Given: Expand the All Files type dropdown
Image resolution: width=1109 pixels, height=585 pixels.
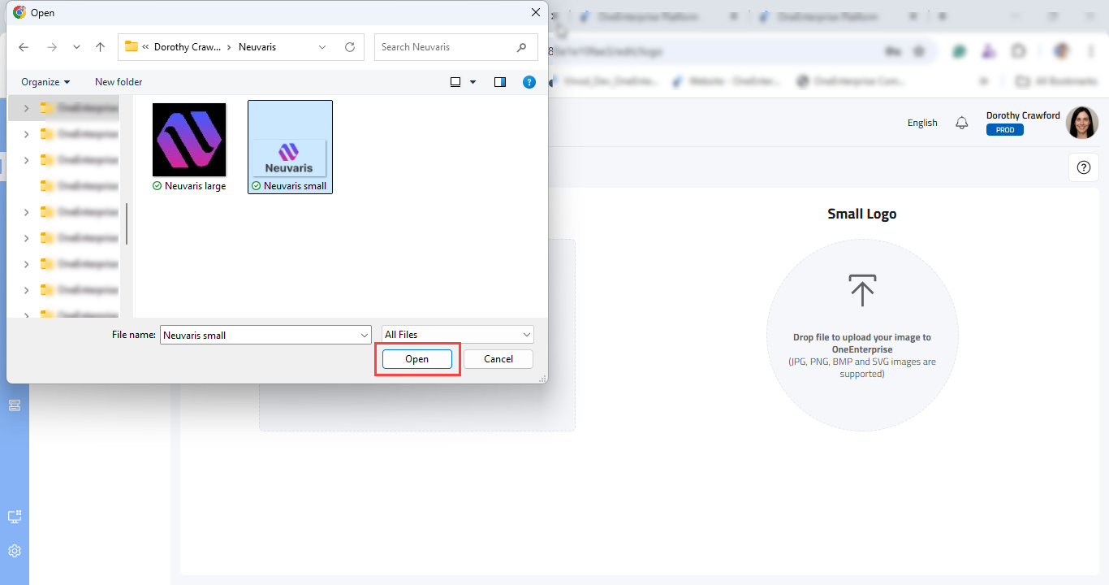Looking at the screenshot, I should [x=458, y=335].
